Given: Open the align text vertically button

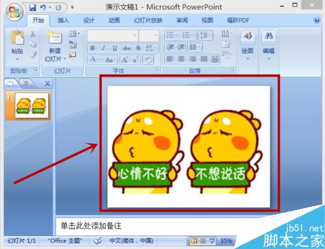Looking at the screenshot, I should (x=227, y=45).
